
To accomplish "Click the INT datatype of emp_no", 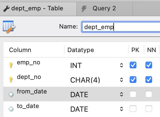I will (x=76, y=65).
